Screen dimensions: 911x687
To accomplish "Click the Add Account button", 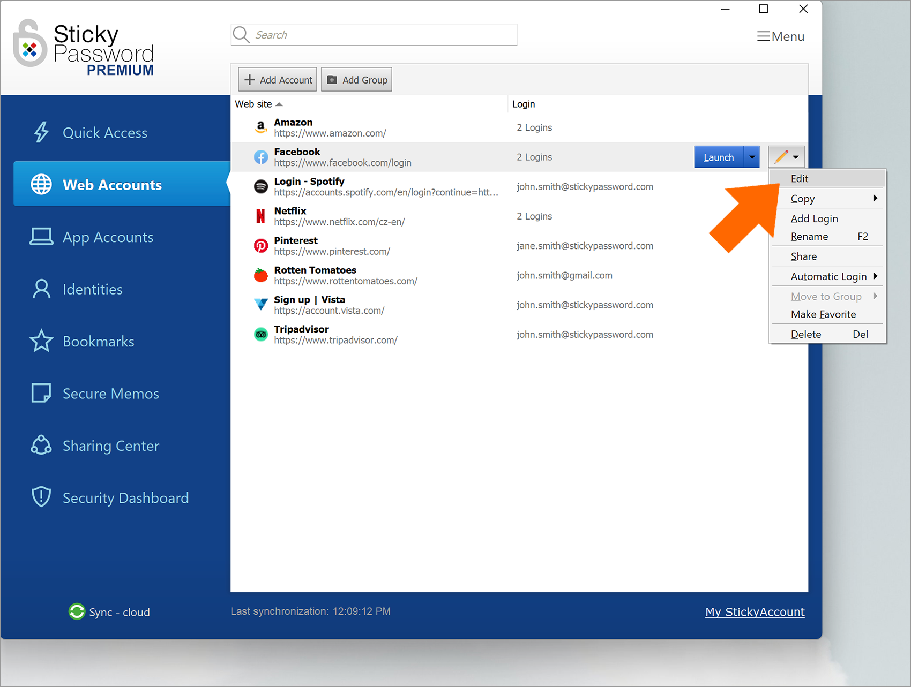I will (x=278, y=80).
